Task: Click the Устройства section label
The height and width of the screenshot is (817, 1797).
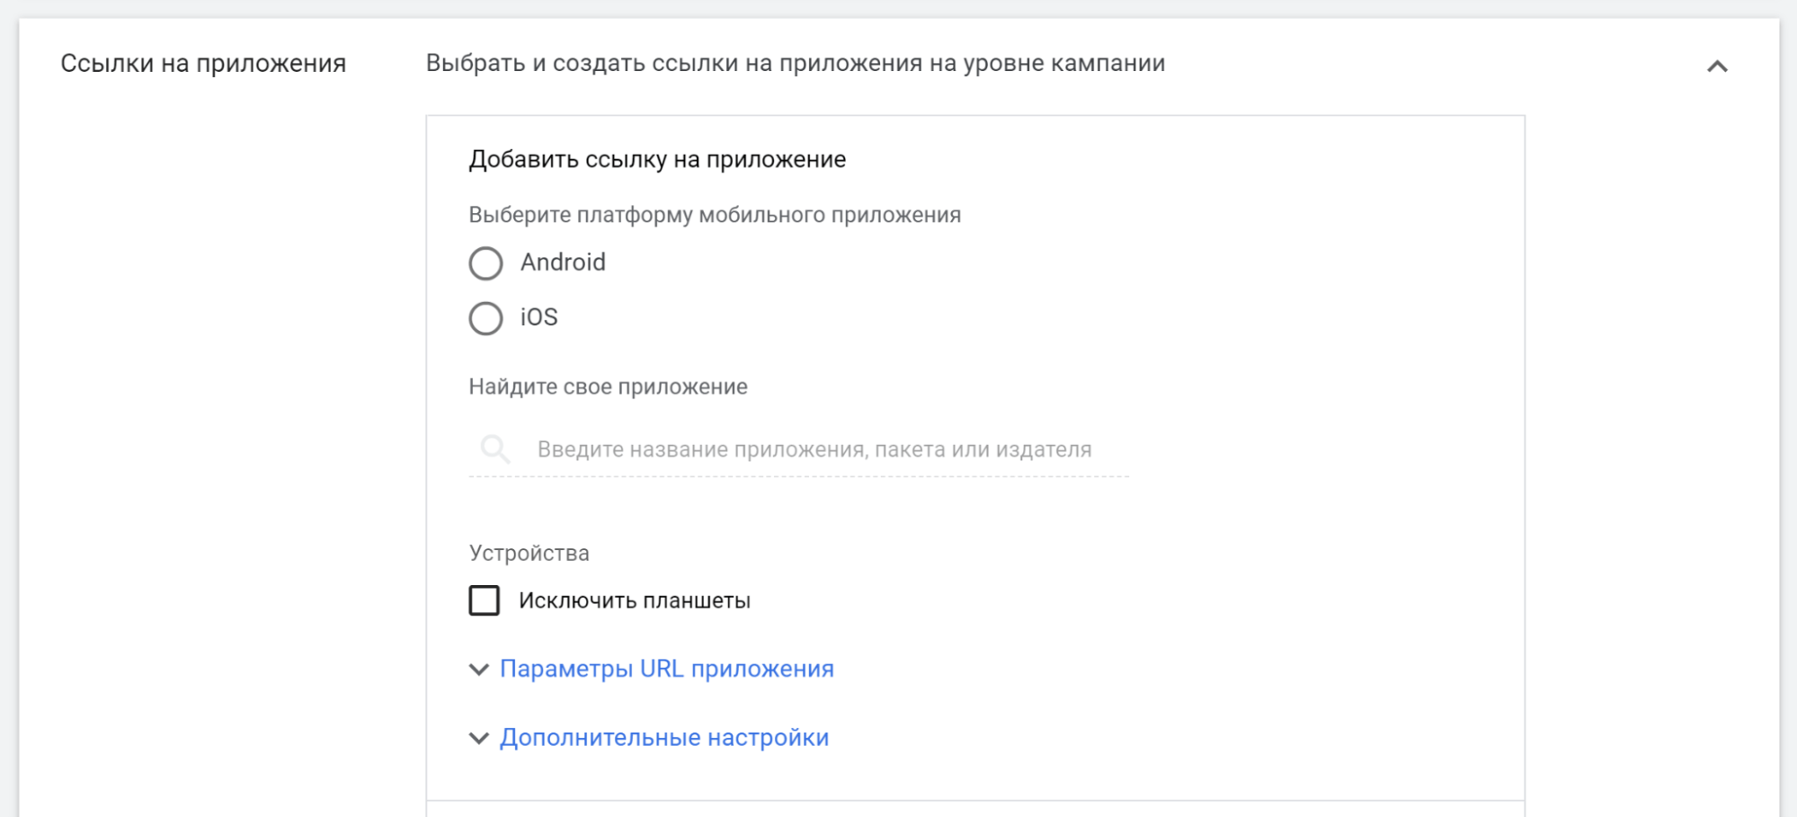Action: pos(529,554)
